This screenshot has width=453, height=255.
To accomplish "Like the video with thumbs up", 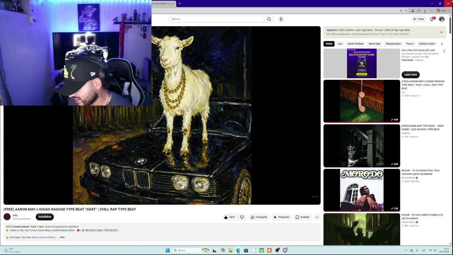I will click(x=229, y=217).
